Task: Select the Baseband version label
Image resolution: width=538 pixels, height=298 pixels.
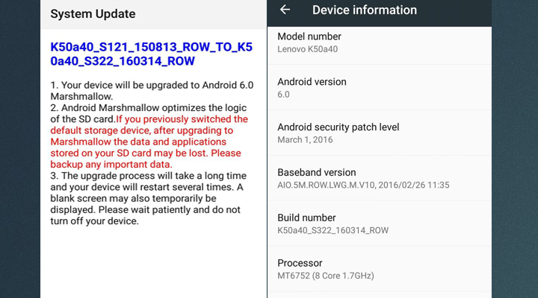Action: coord(317,172)
